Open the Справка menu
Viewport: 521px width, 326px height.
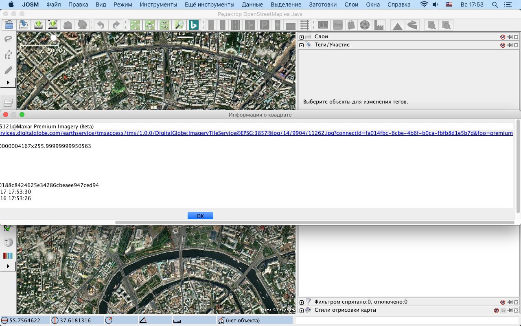pyautogui.click(x=399, y=4)
